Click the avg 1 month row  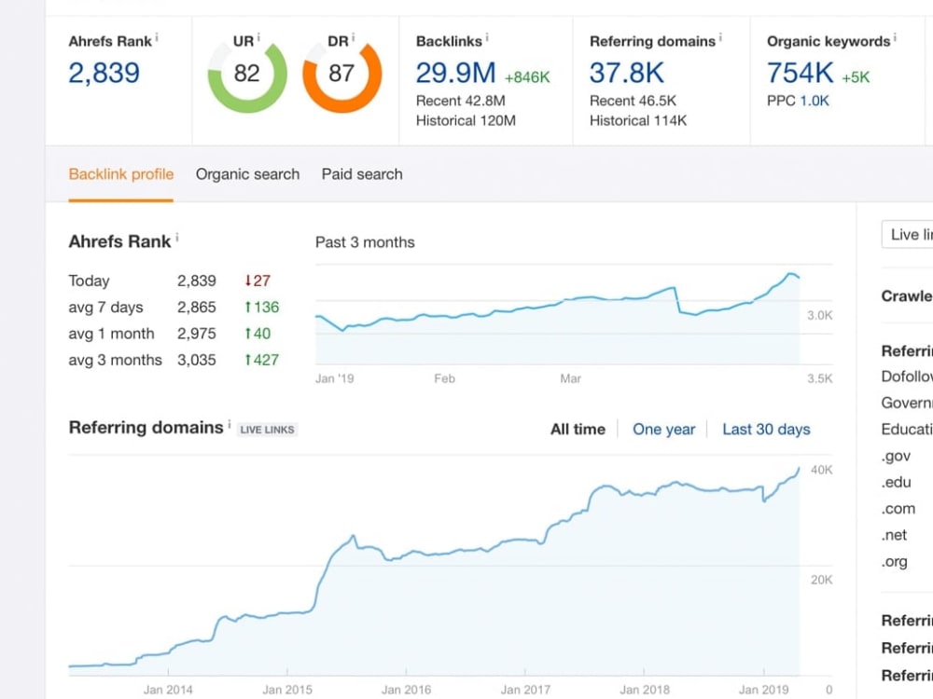(170, 334)
